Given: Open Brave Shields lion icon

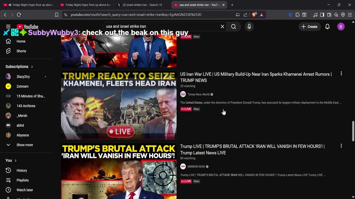Looking at the screenshot, I should click(x=254, y=15).
